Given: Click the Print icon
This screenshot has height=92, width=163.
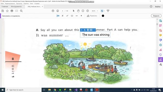Looking at the screenshot, I should [12, 11].
